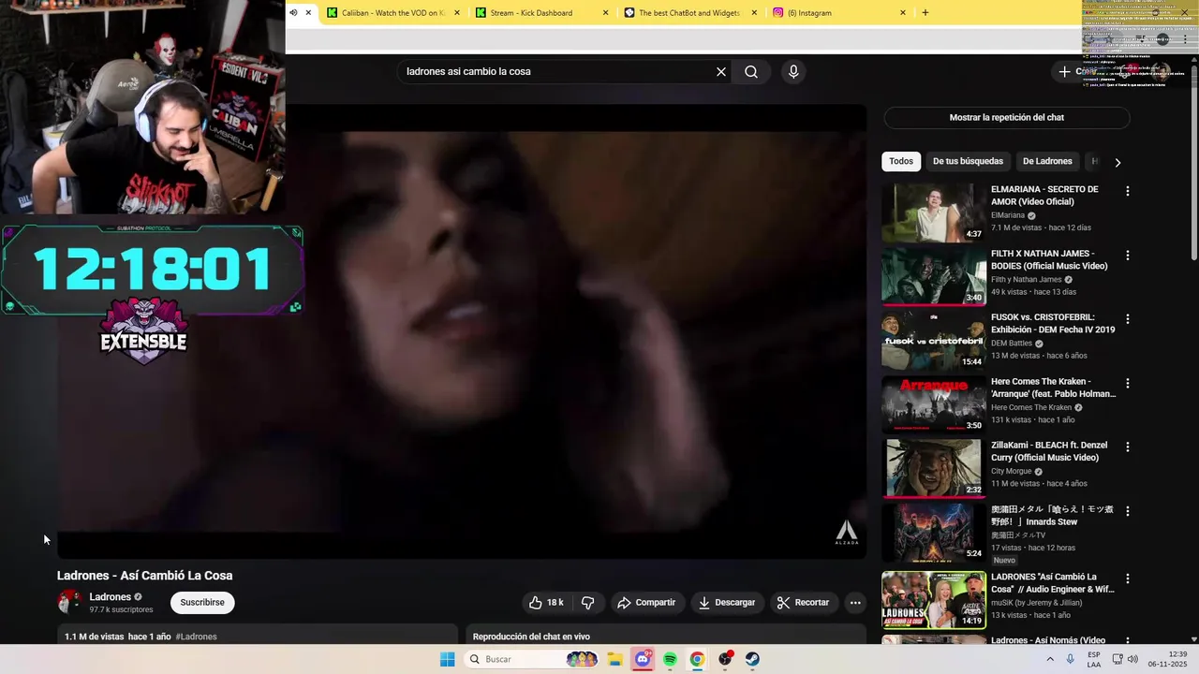The width and height of the screenshot is (1199, 674).
Task: Switch to The best ChatBot and Widgets tab
Action: (x=689, y=13)
